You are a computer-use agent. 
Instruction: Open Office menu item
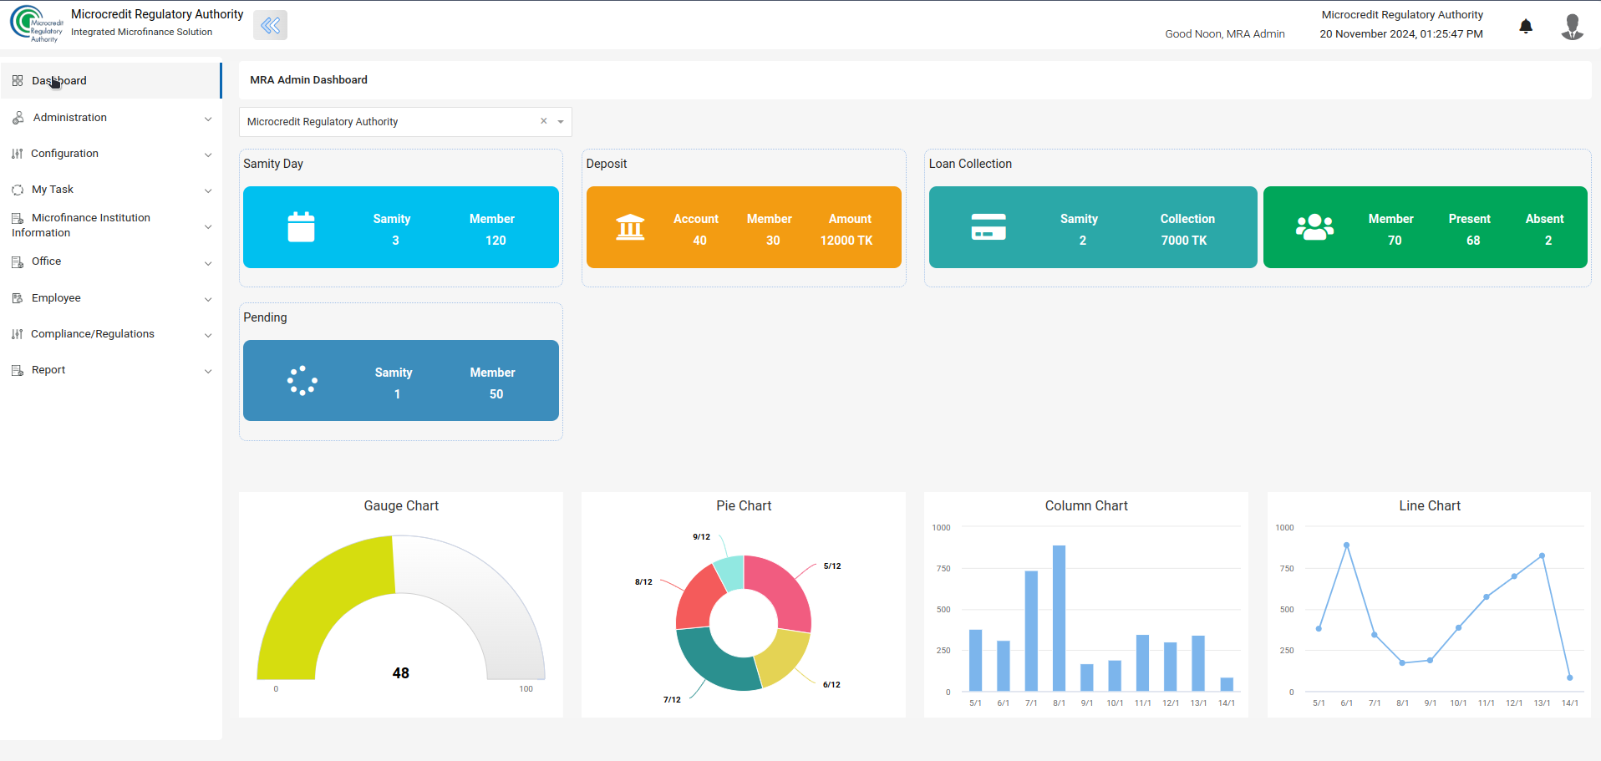(x=111, y=261)
